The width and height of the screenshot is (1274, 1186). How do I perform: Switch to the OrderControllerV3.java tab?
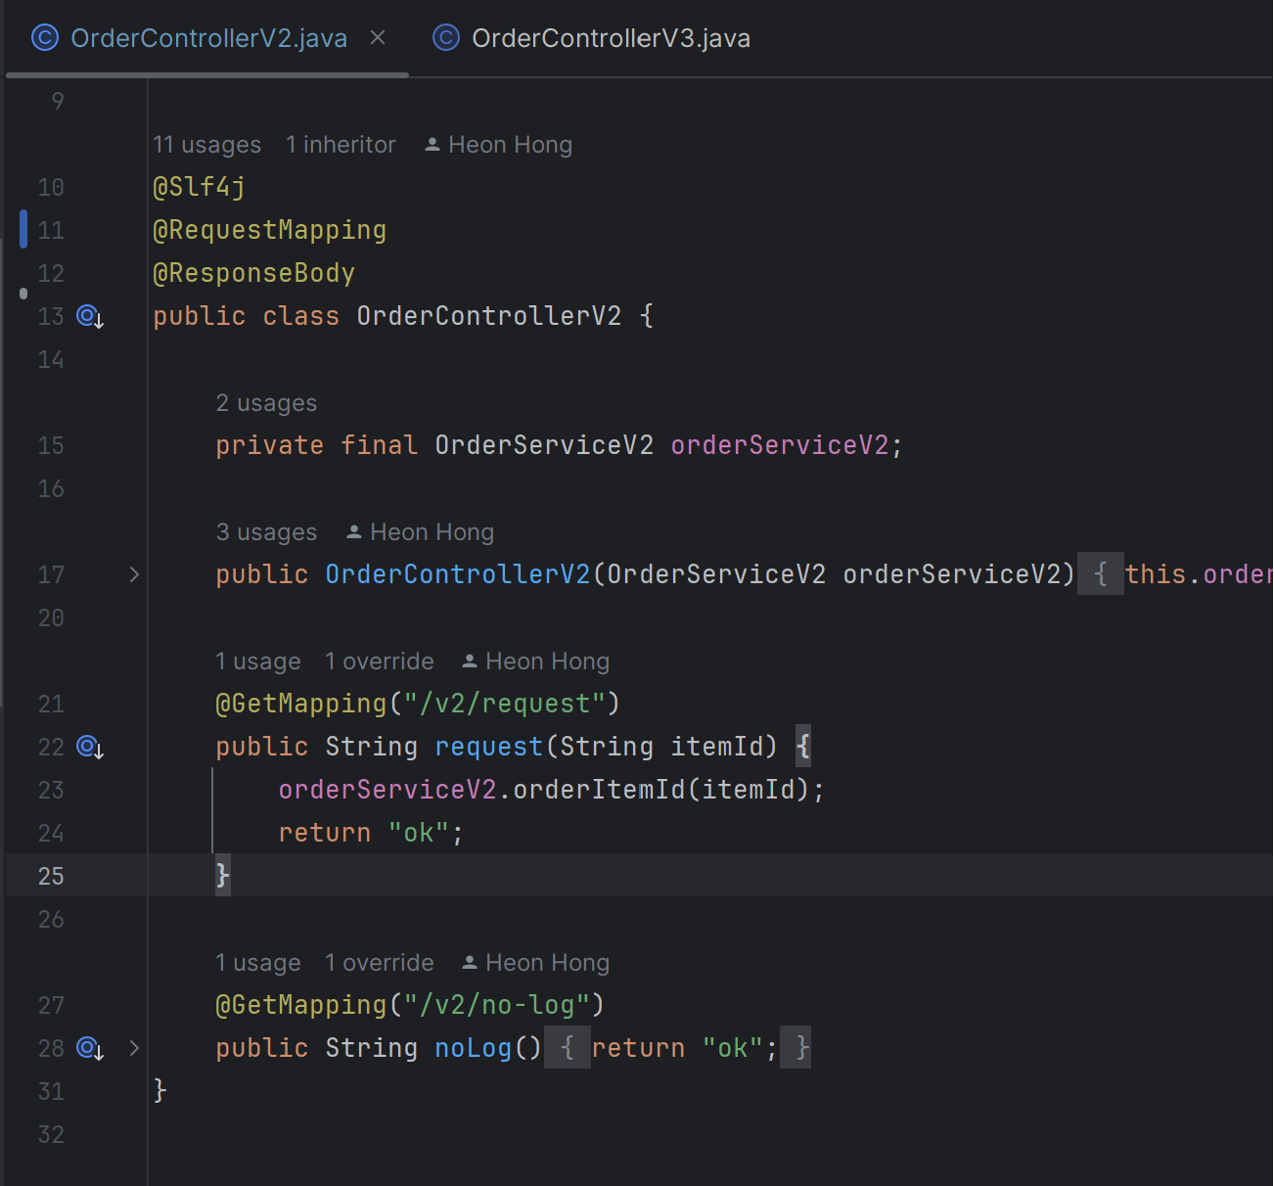coord(592,38)
